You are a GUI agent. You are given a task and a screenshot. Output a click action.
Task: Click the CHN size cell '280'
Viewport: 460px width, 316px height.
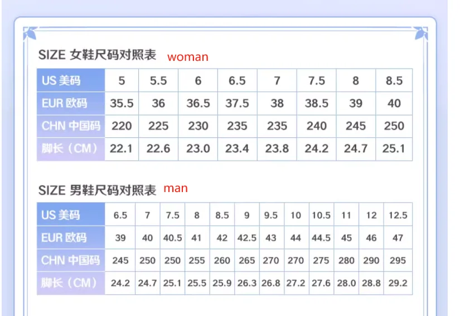pyautogui.click(x=346, y=261)
